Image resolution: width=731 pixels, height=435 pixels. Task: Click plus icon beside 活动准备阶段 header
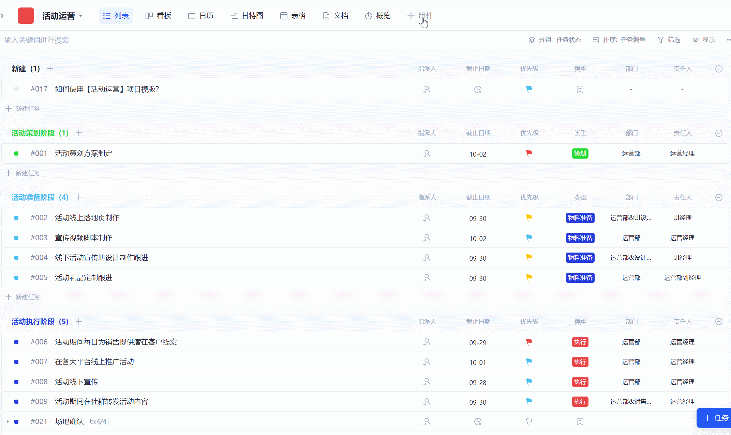click(79, 197)
